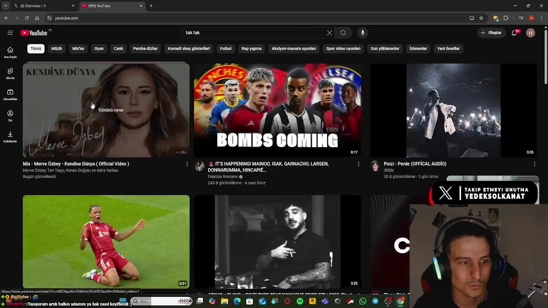Image resolution: width=548 pixels, height=308 pixels.
Task: Open the Fabrizio Romano channel name
Action: coord(223,177)
